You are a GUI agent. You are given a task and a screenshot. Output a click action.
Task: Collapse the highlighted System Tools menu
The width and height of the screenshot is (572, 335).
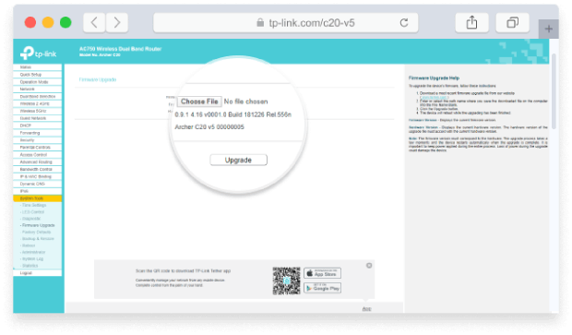click(x=37, y=198)
